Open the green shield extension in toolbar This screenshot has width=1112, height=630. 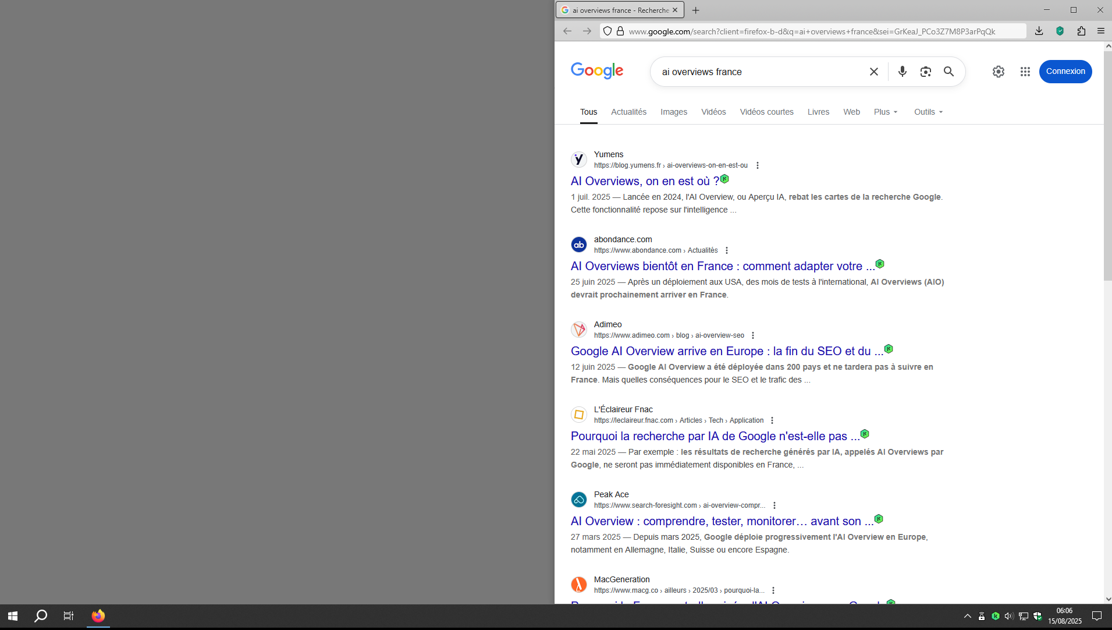pyautogui.click(x=1060, y=31)
